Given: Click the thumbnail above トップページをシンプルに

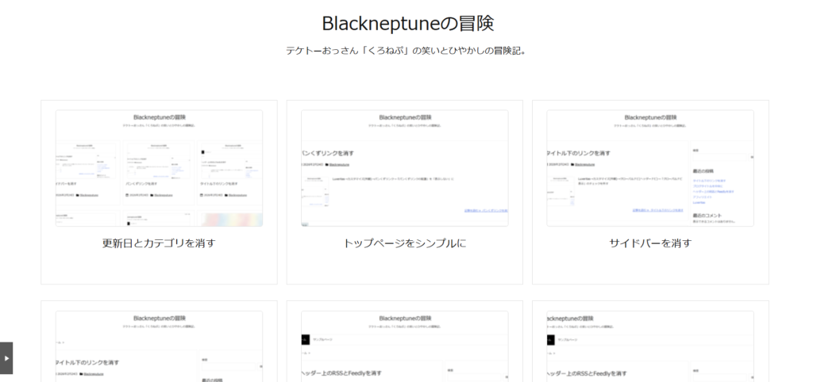Looking at the screenshot, I should (404, 168).
